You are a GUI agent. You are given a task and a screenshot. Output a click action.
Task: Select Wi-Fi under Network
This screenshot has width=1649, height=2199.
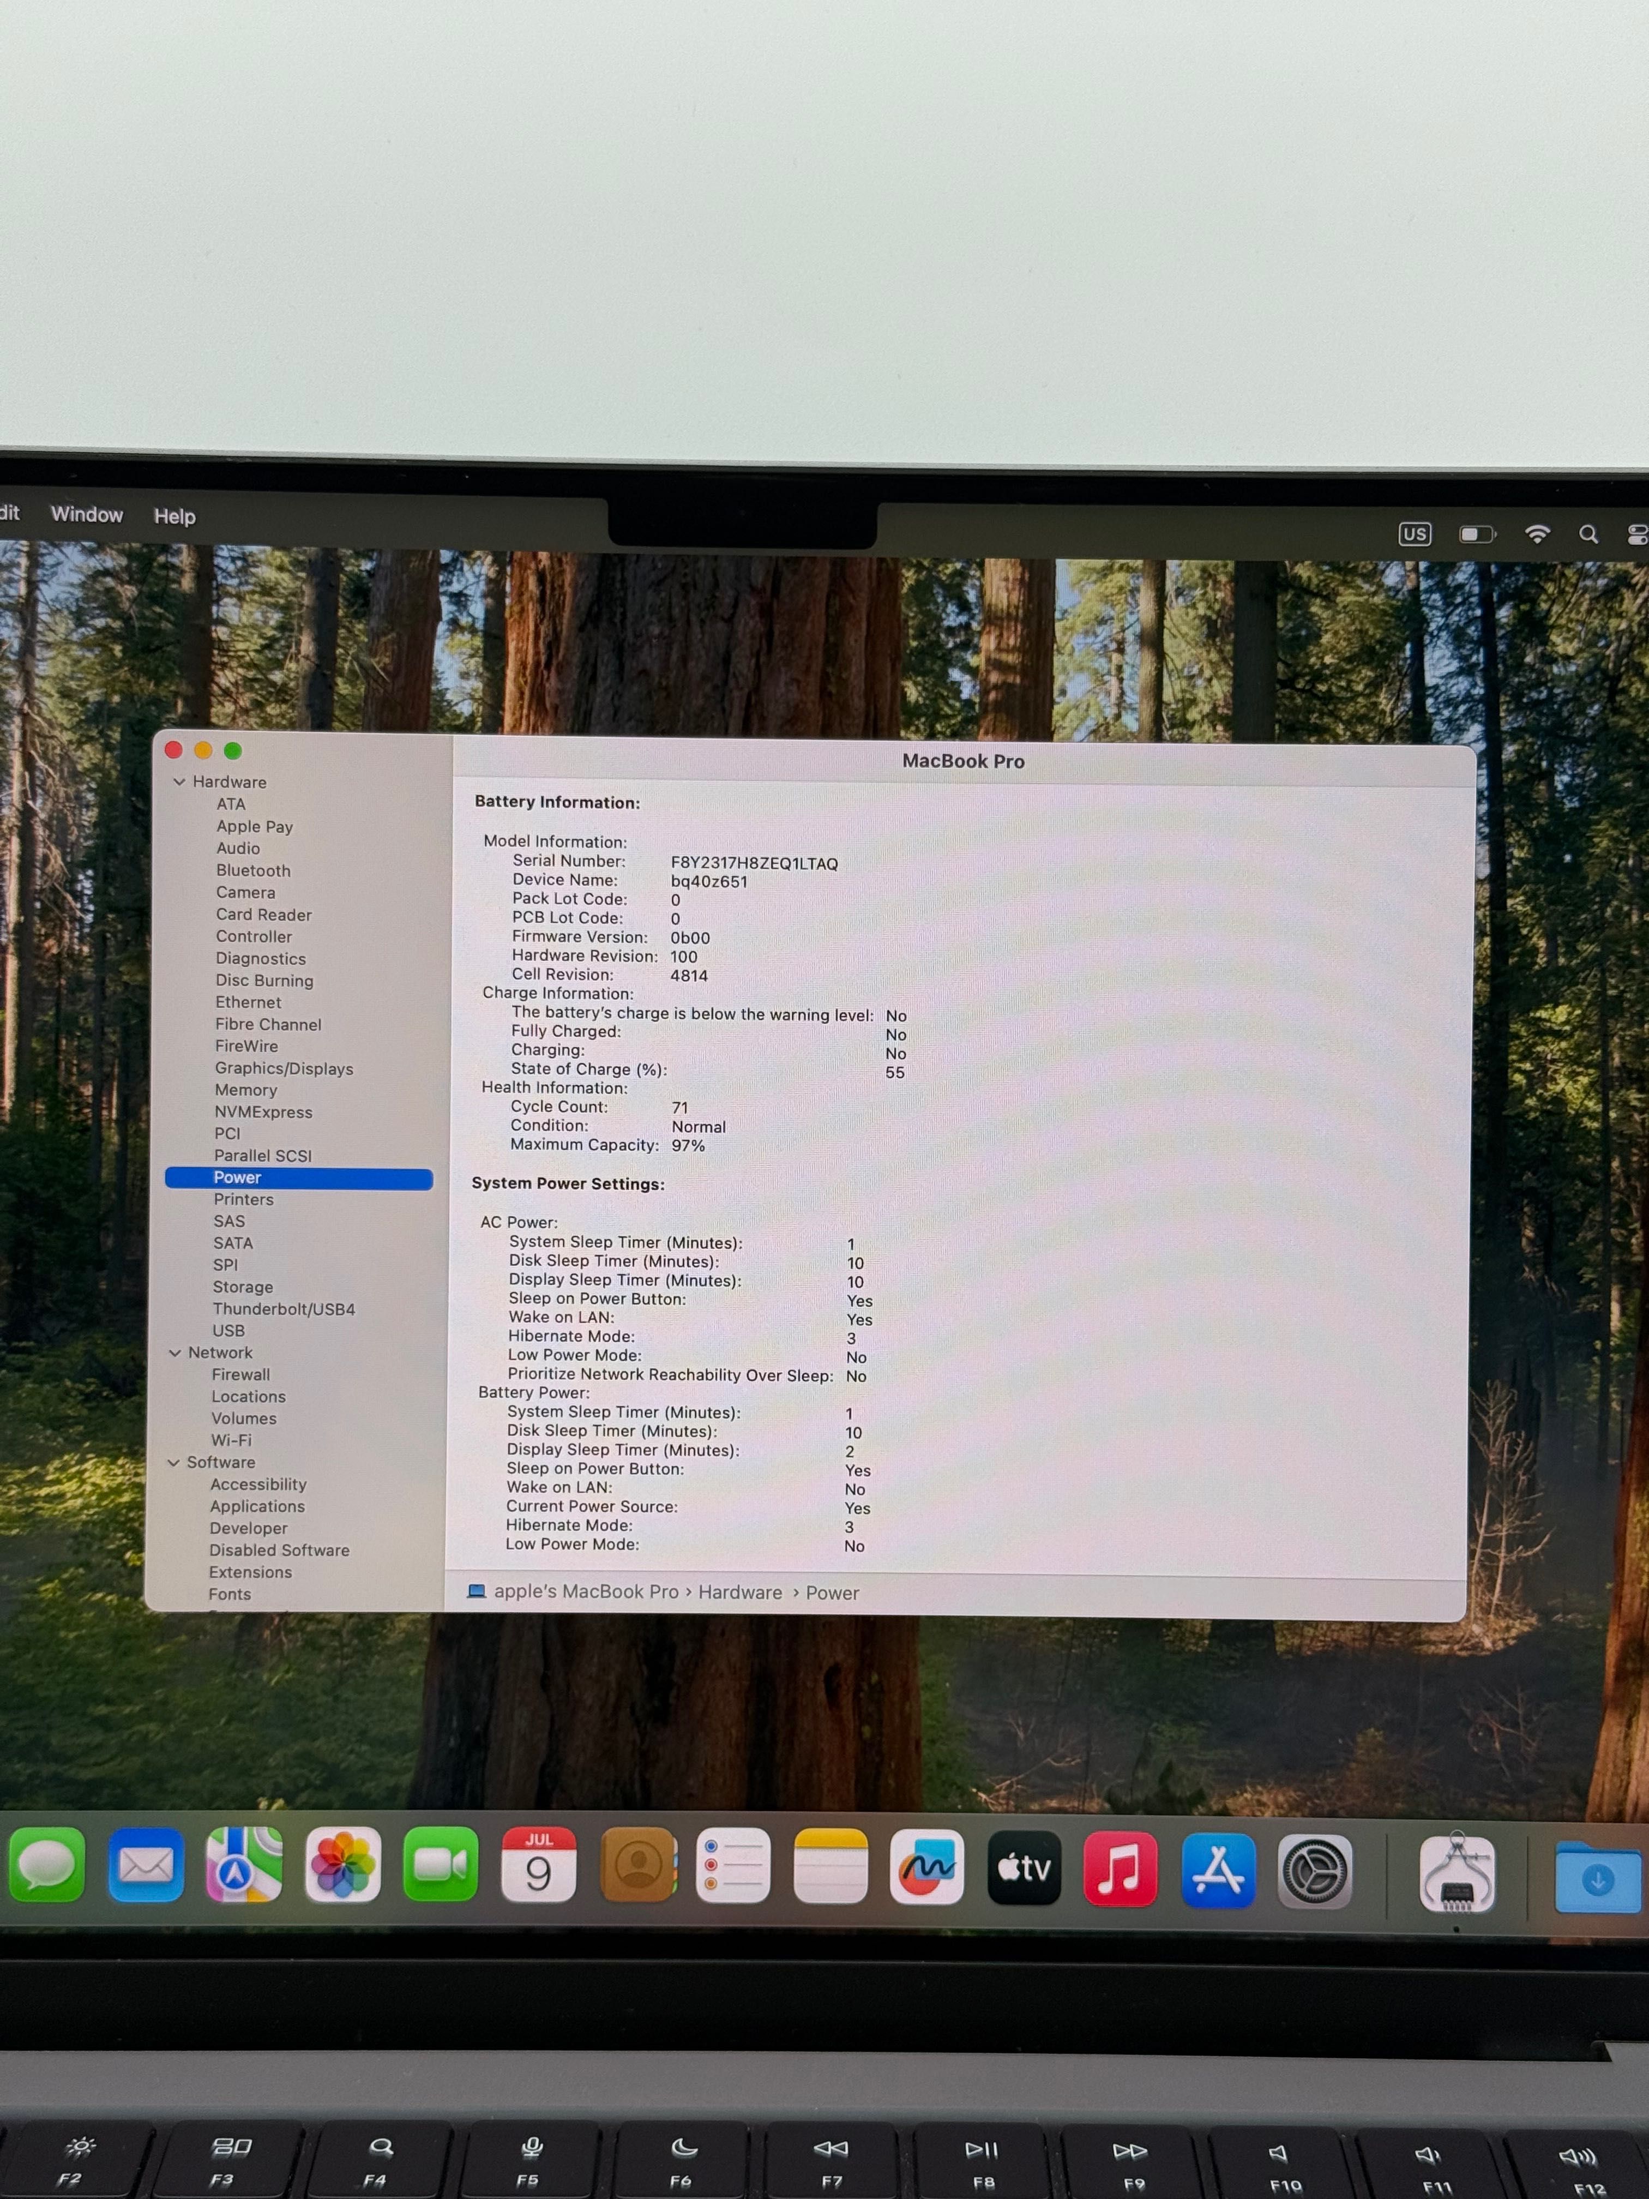point(232,1440)
